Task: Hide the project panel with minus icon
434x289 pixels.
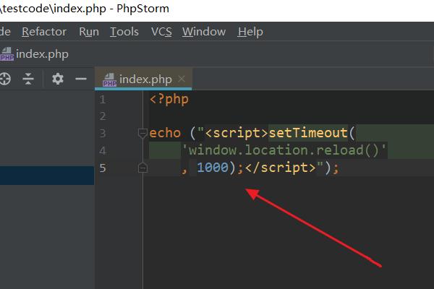Action: click(x=81, y=79)
